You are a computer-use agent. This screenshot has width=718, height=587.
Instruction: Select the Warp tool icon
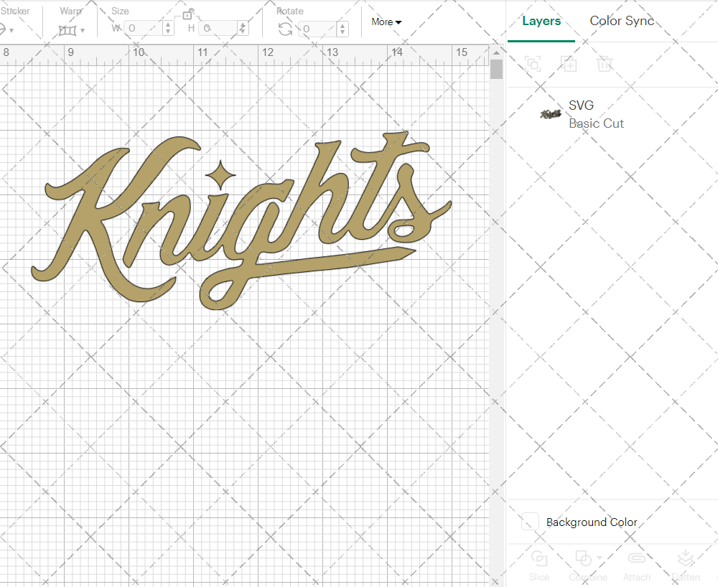click(x=67, y=30)
